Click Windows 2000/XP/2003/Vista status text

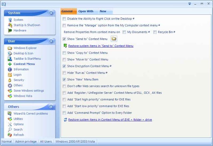pyautogui.click(x=75, y=142)
